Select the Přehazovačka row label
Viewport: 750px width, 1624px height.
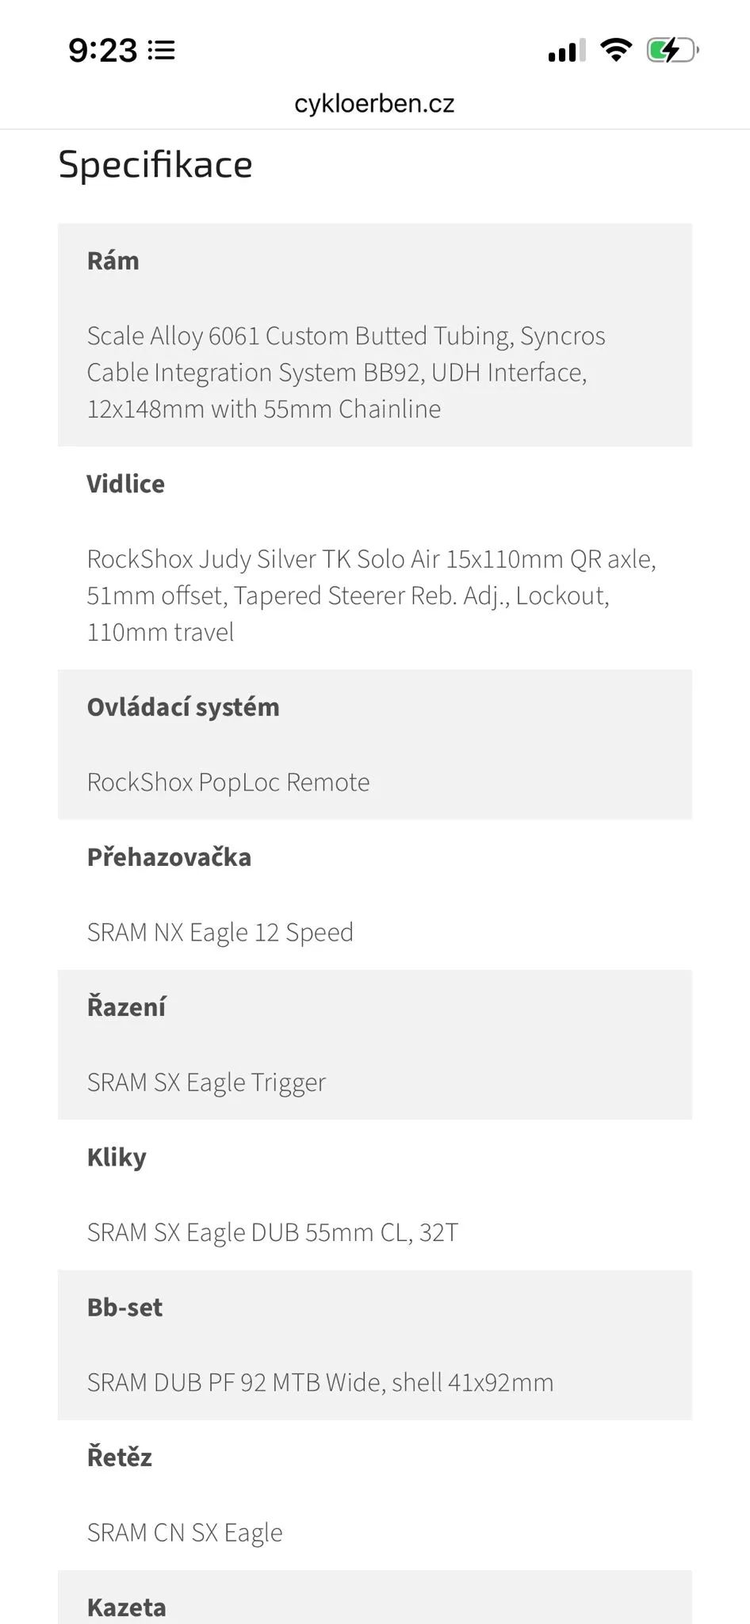[x=169, y=857]
